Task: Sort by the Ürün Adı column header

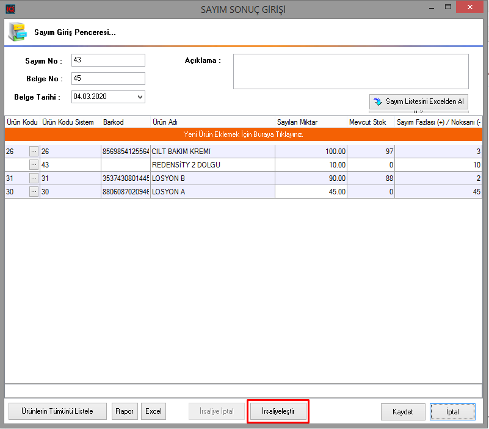Action: 212,122
